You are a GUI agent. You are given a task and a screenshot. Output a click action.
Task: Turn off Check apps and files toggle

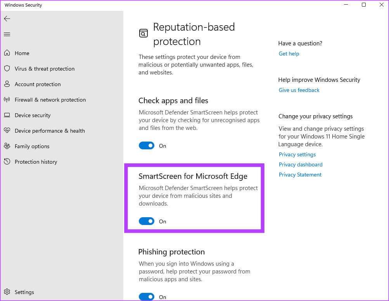pos(146,146)
